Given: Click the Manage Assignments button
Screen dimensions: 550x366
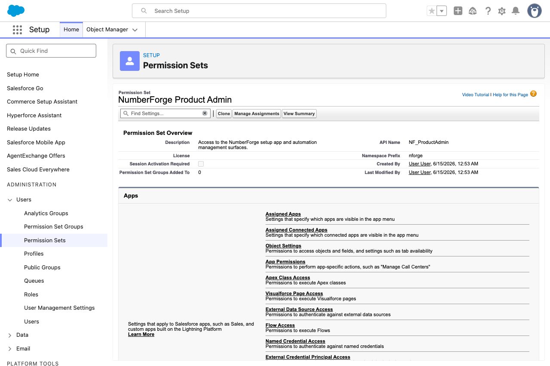Looking at the screenshot, I should [x=257, y=113].
